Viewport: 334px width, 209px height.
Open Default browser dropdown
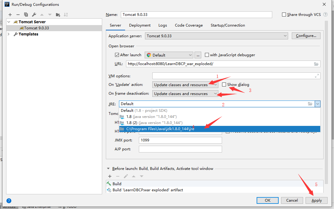(x=169, y=55)
